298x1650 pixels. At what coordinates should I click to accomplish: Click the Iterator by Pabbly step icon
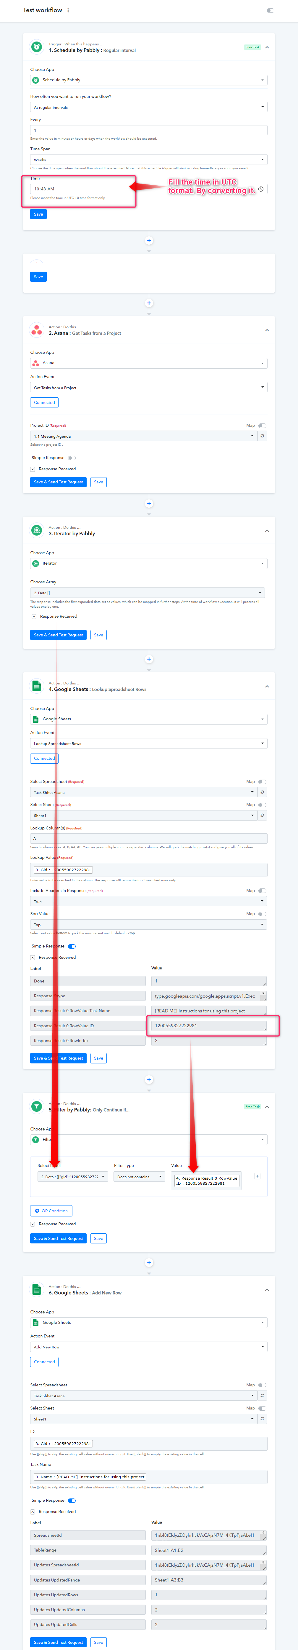point(37,530)
